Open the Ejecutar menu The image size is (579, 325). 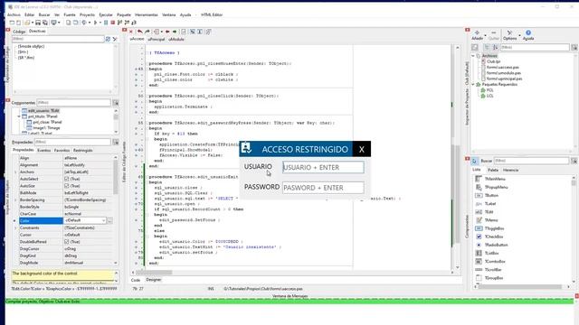tap(106, 14)
